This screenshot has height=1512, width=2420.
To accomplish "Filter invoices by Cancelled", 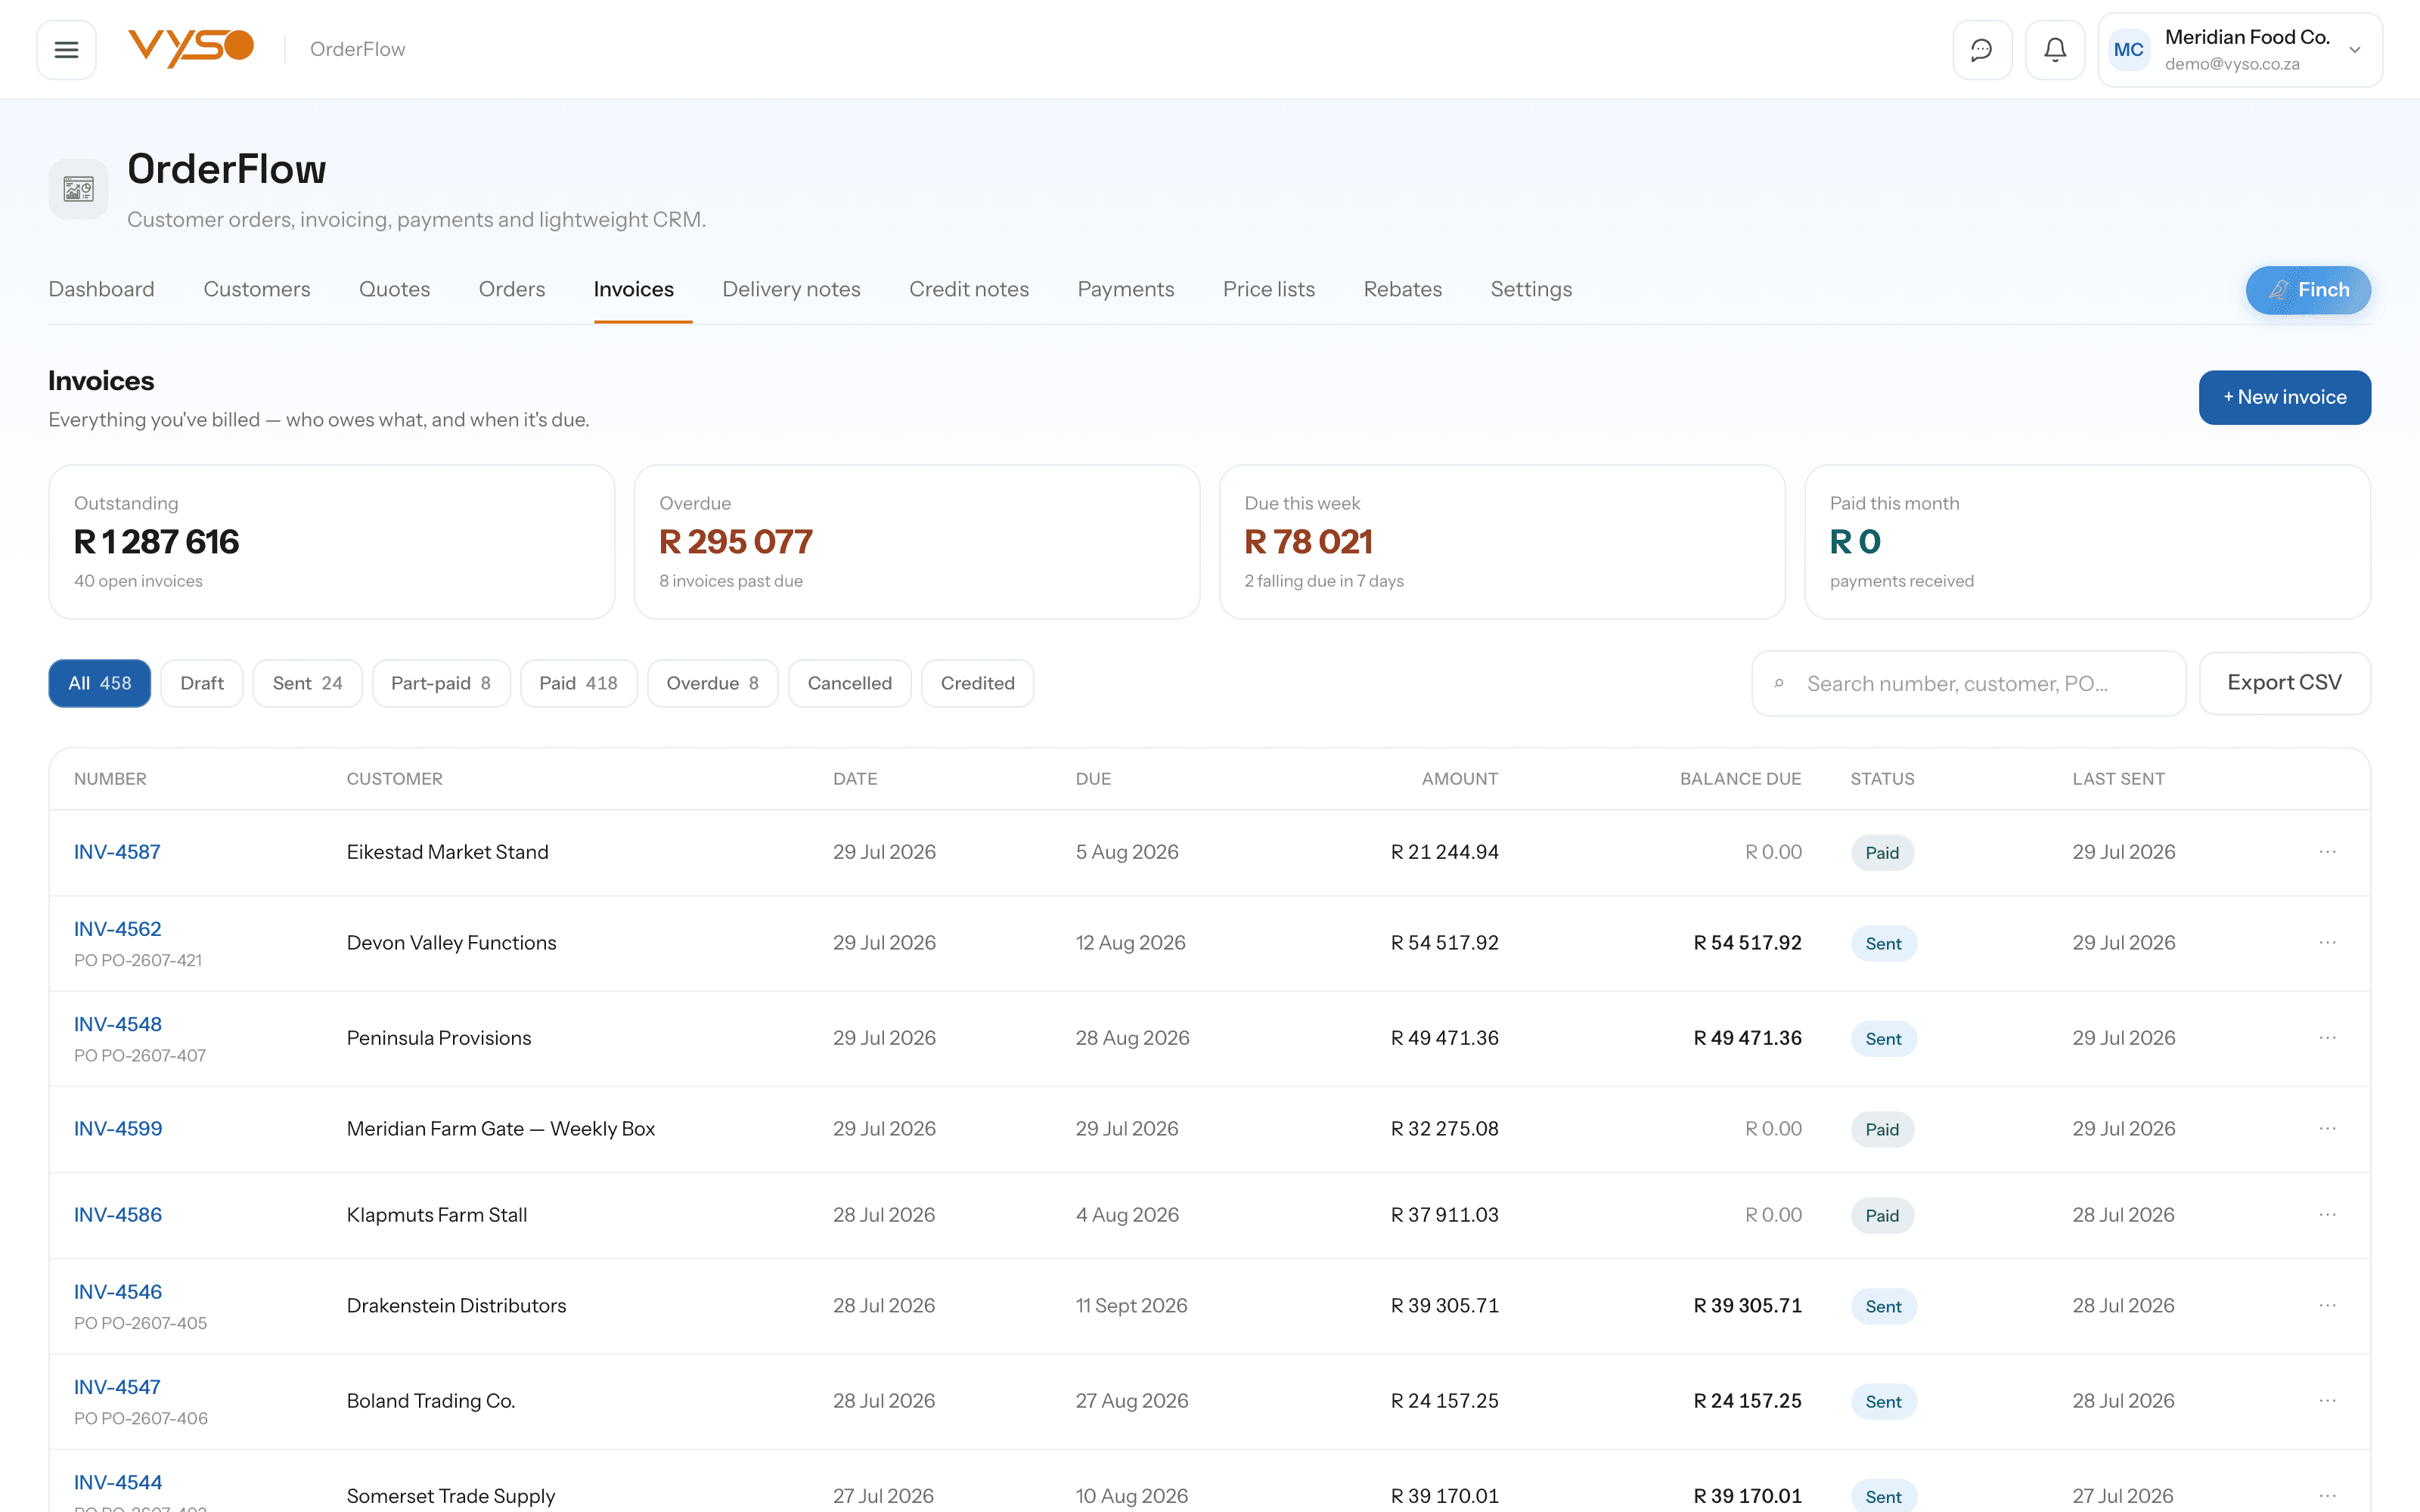I will 849,683.
